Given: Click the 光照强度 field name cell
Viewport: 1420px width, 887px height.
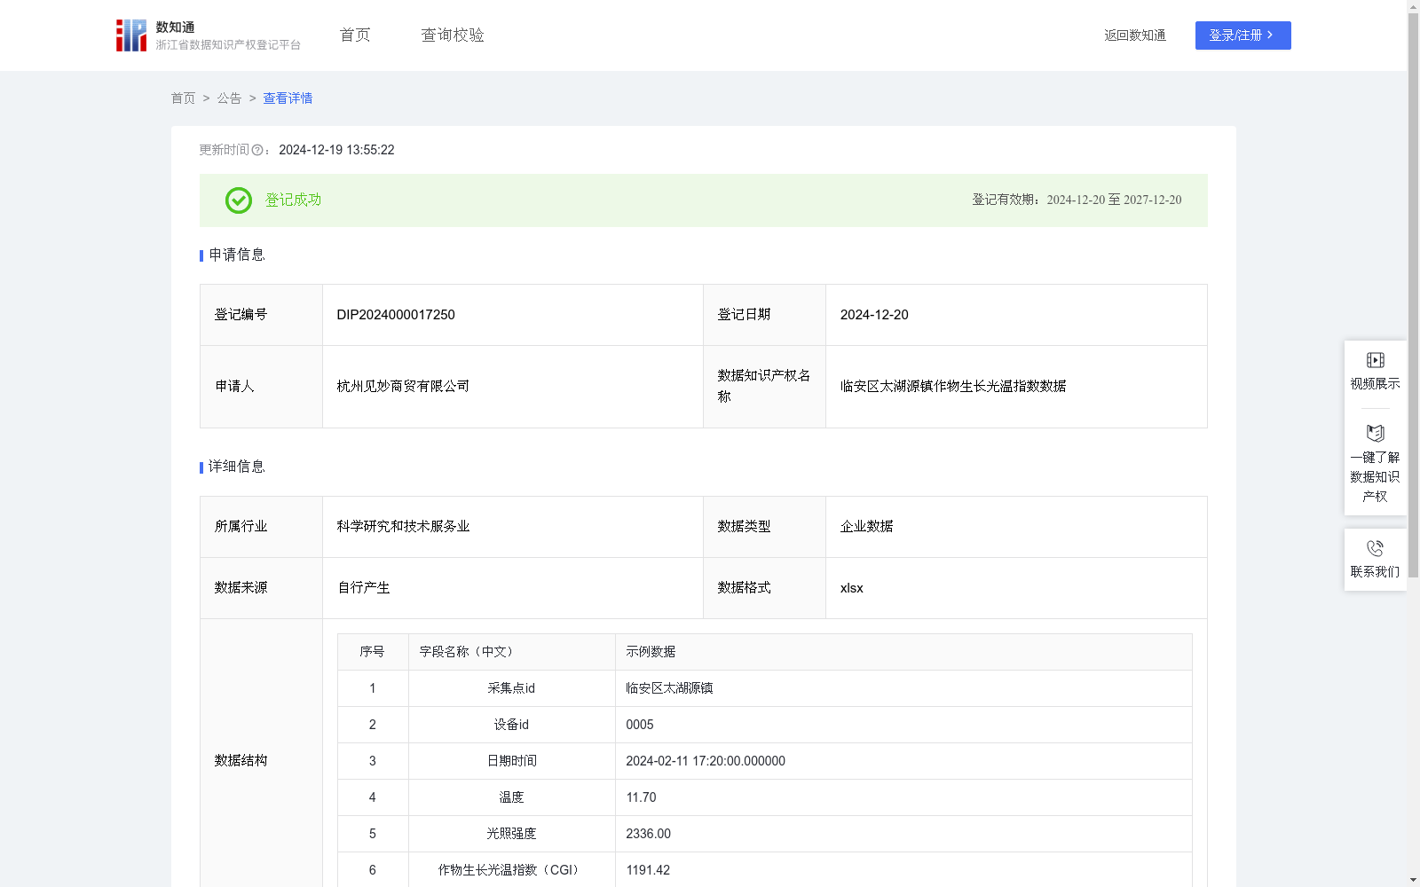Looking at the screenshot, I should pos(511,834).
